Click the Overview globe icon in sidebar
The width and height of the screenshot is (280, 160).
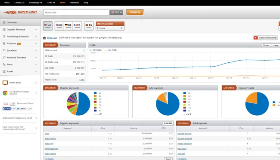pyautogui.click(x=4, y=22)
